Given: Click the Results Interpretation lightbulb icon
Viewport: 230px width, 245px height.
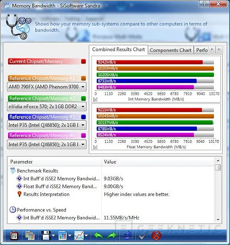Looking at the screenshot, I should click(19, 194).
